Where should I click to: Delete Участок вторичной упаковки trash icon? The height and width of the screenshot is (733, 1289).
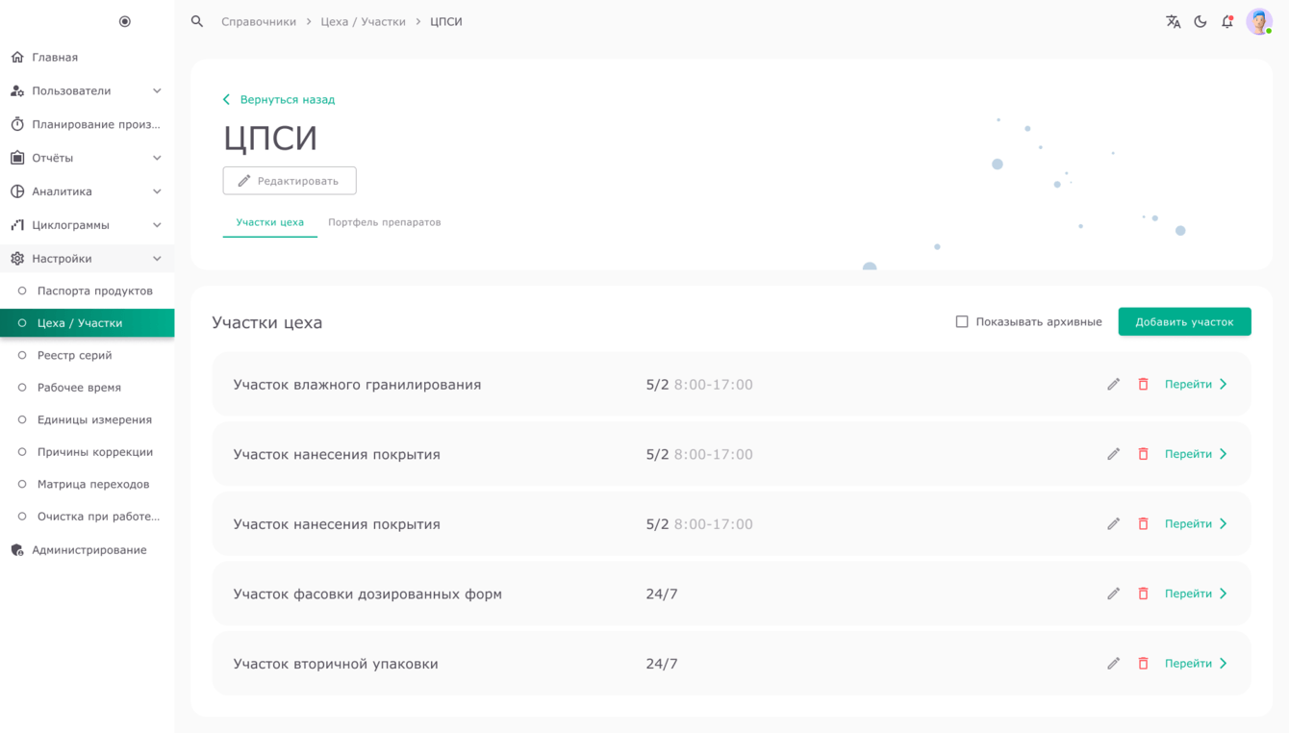pos(1143,664)
